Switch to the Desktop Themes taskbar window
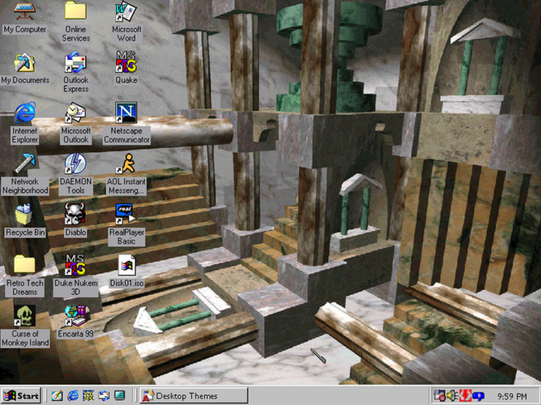Image resolution: width=541 pixels, height=405 pixels. tap(194, 396)
